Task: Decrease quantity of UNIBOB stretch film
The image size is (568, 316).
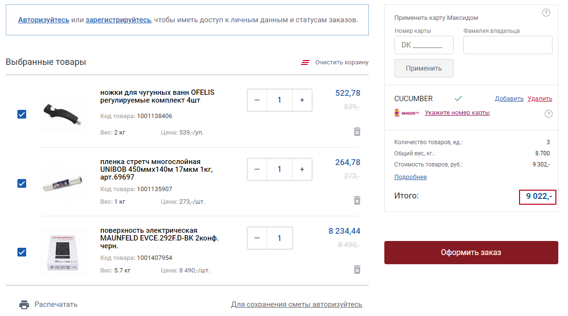Action: (x=257, y=169)
